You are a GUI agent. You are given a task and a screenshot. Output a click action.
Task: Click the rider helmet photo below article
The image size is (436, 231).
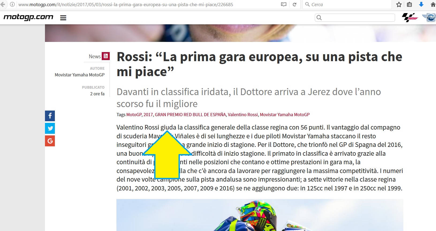260,215
